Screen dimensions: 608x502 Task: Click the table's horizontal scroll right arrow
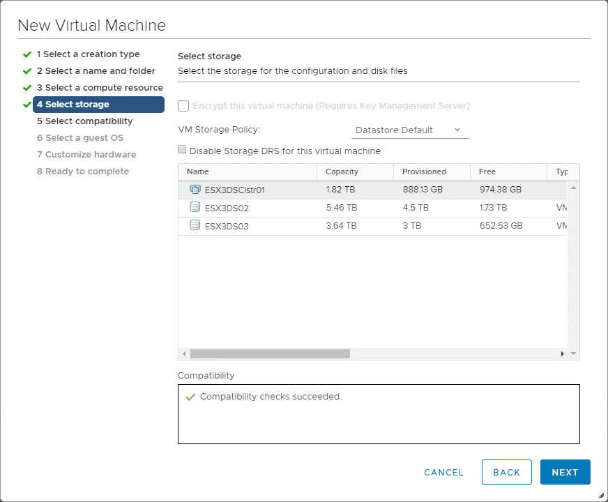(563, 354)
